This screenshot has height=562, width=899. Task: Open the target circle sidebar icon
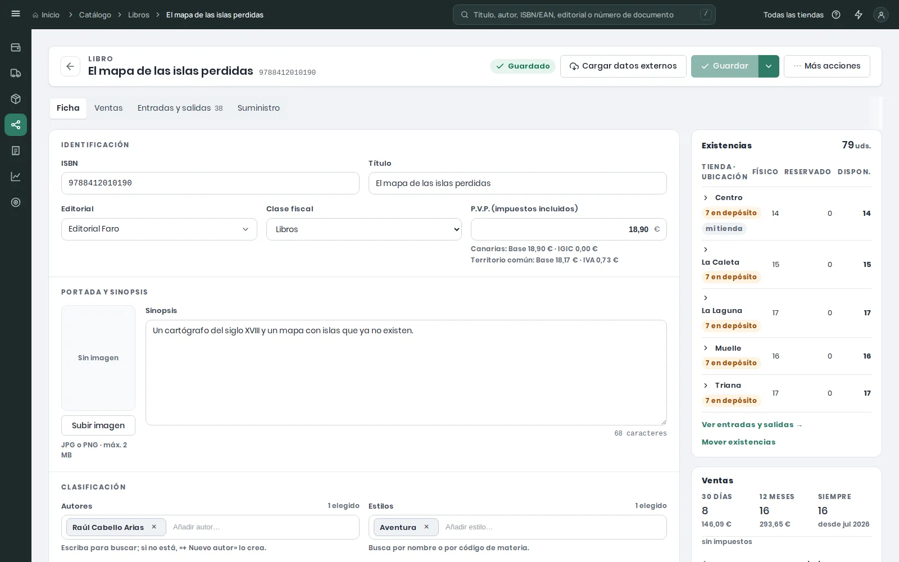click(x=16, y=202)
